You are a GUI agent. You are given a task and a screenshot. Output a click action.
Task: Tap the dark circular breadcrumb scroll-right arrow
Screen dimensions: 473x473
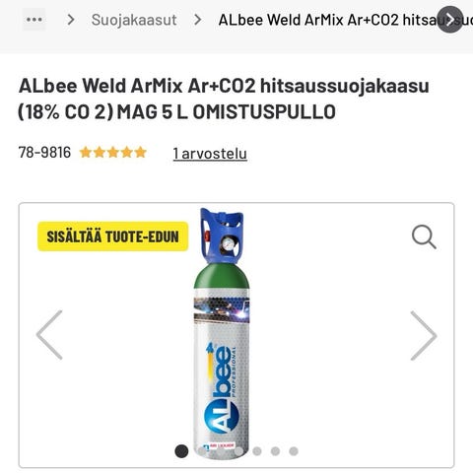pyautogui.click(x=450, y=20)
